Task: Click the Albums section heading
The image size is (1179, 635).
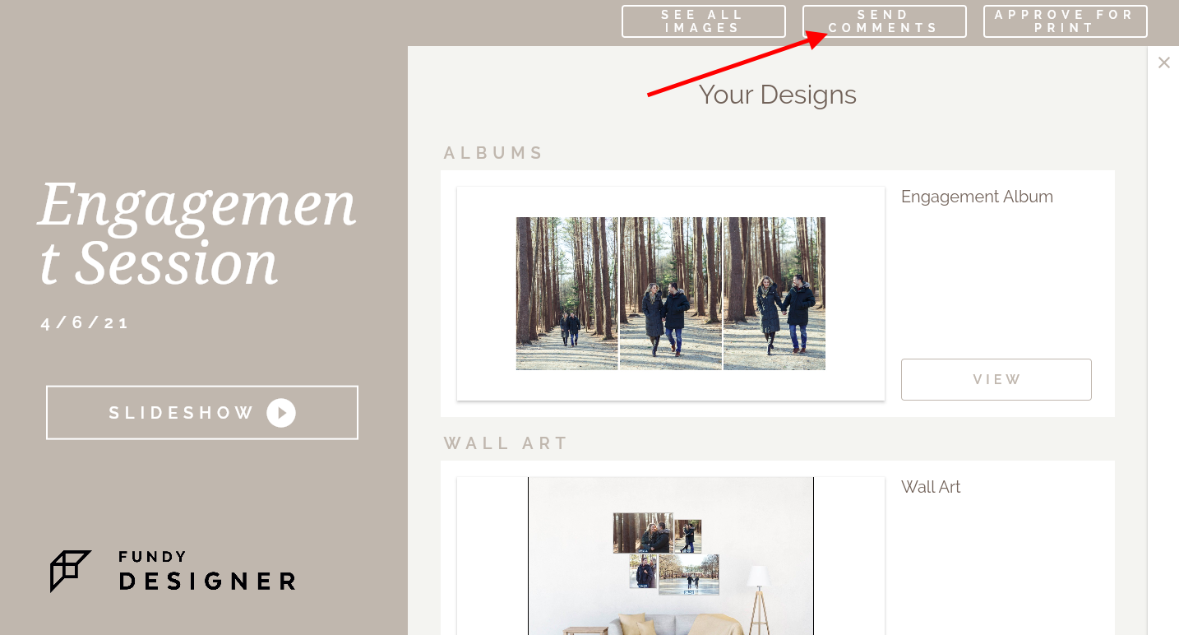Action: click(494, 153)
